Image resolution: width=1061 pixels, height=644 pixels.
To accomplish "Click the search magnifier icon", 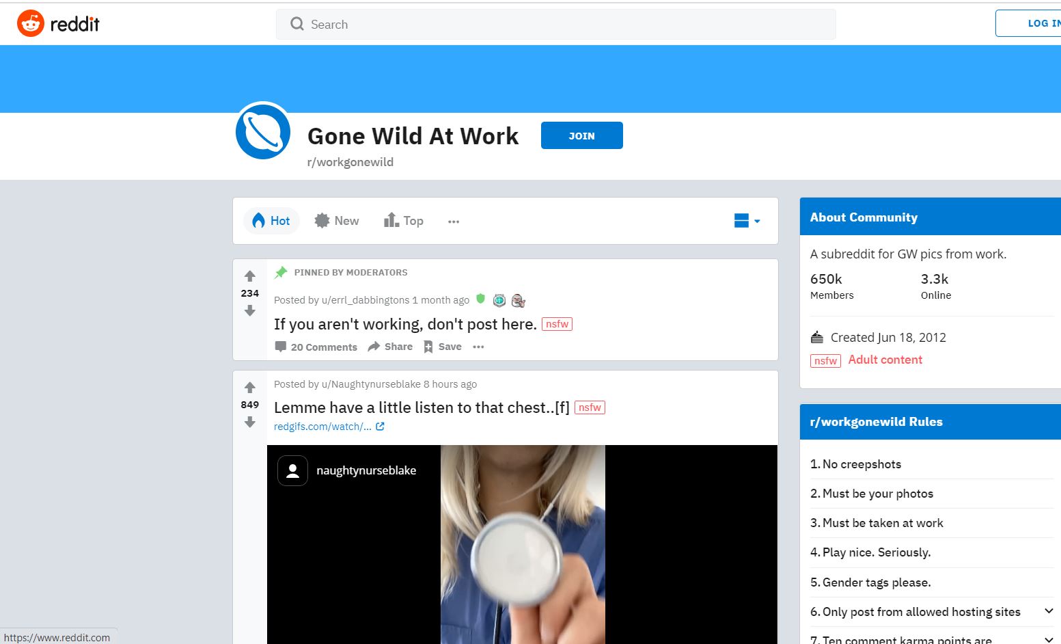I will (x=297, y=24).
